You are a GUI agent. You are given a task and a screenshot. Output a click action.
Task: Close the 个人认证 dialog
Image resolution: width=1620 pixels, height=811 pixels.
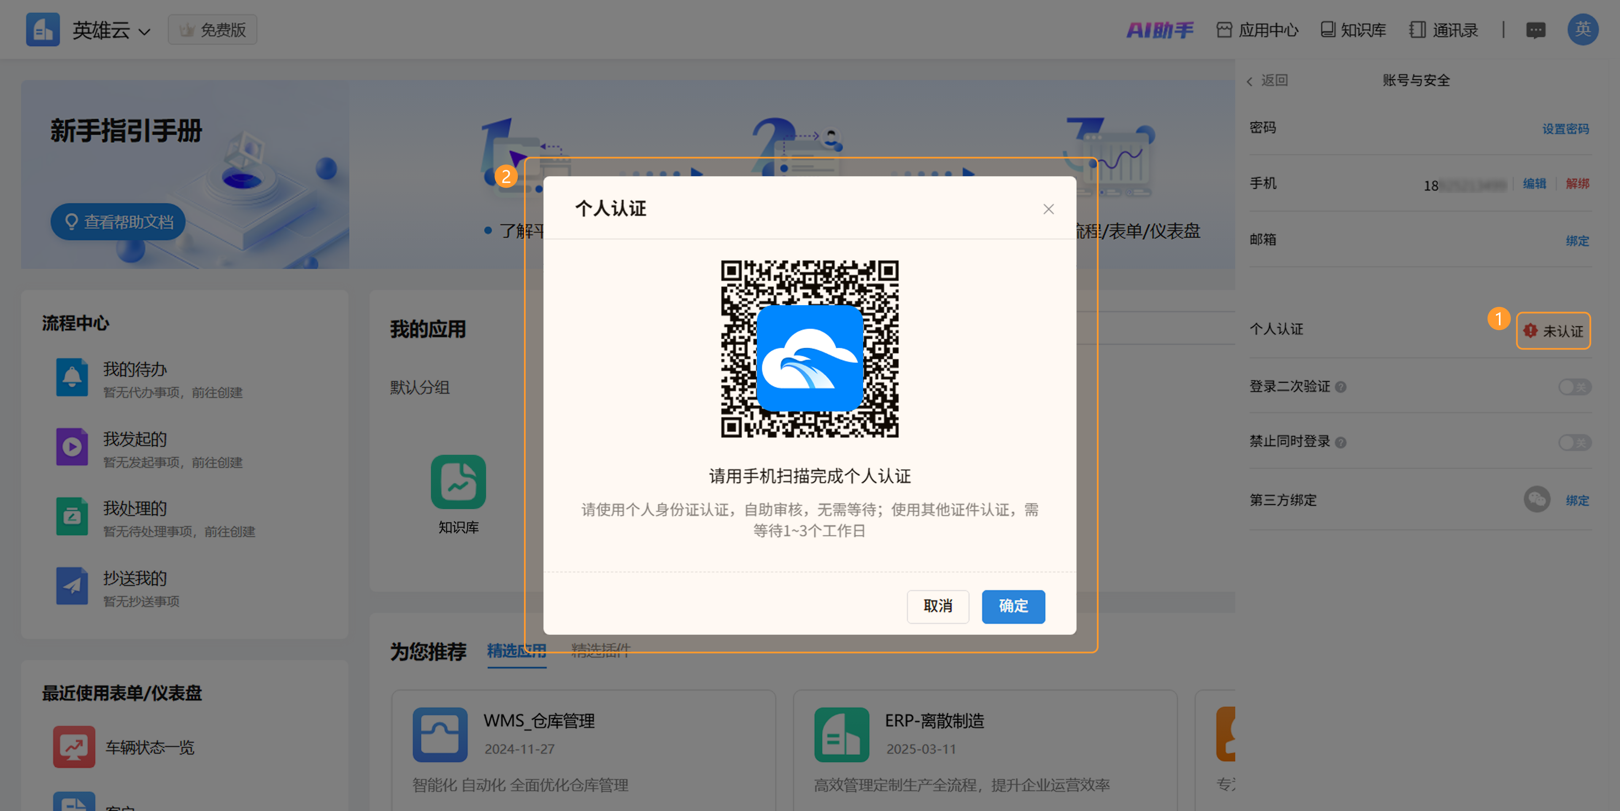(x=1048, y=209)
